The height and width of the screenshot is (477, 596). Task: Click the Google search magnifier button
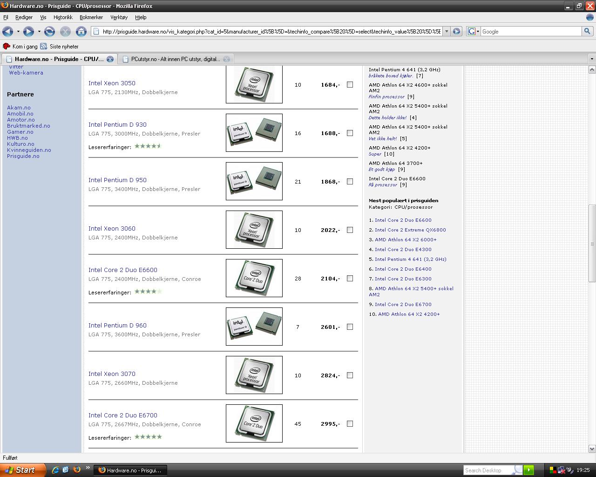coord(587,31)
